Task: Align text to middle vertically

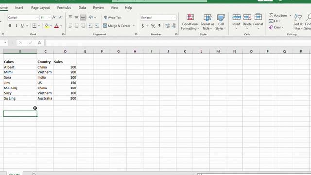Action: (x=77, y=17)
